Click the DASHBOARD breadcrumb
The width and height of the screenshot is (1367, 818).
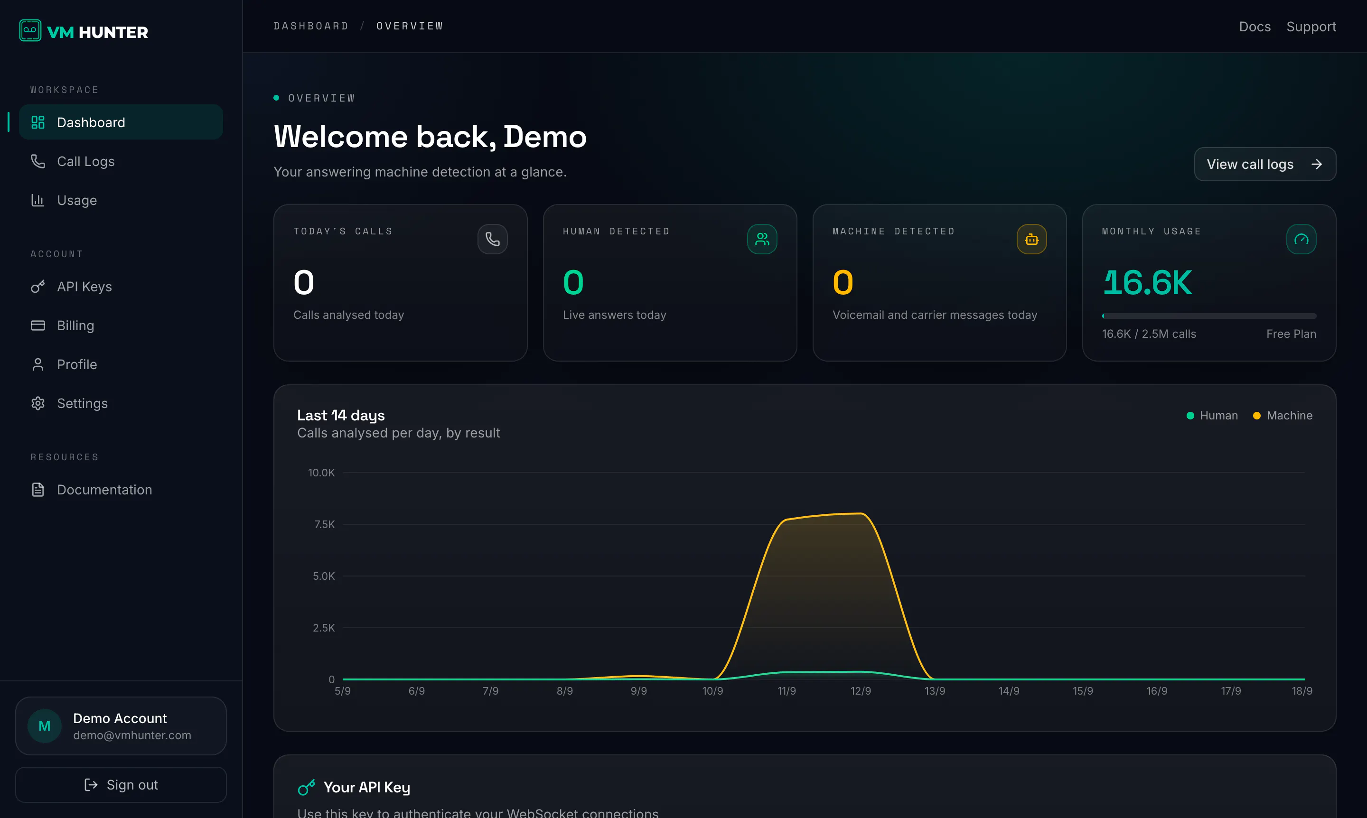point(311,26)
